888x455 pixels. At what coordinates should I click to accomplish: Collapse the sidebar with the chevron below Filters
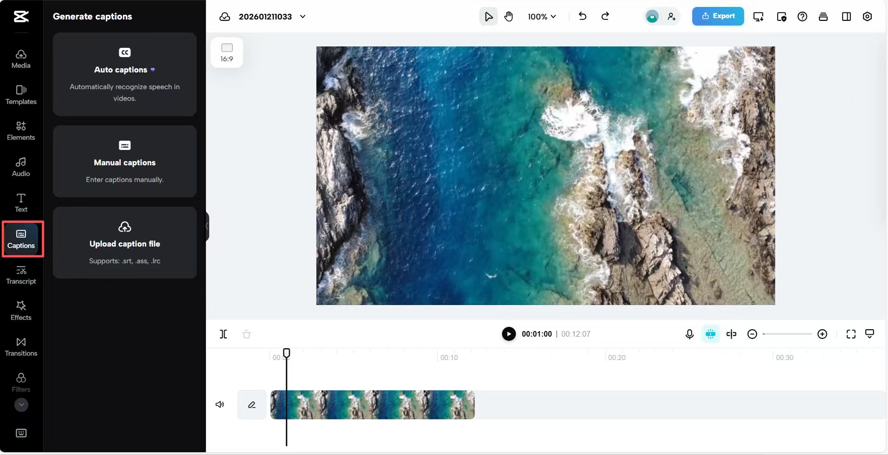(x=21, y=405)
